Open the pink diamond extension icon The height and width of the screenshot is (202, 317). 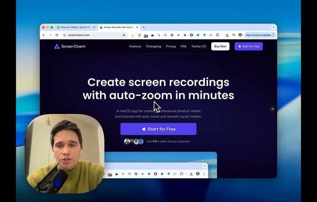[211, 35]
